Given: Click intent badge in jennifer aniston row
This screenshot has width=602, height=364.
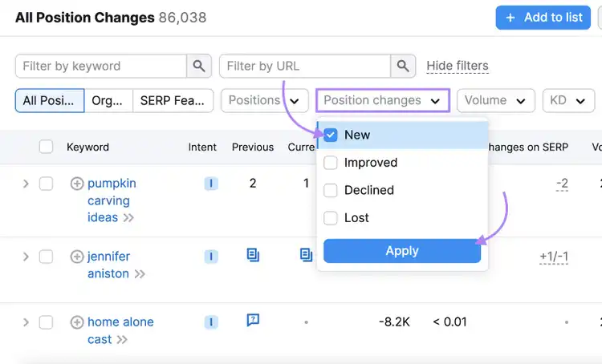Looking at the screenshot, I should click(x=211, y=257).
